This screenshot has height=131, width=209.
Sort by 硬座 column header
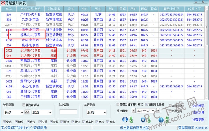coord(144,9)
